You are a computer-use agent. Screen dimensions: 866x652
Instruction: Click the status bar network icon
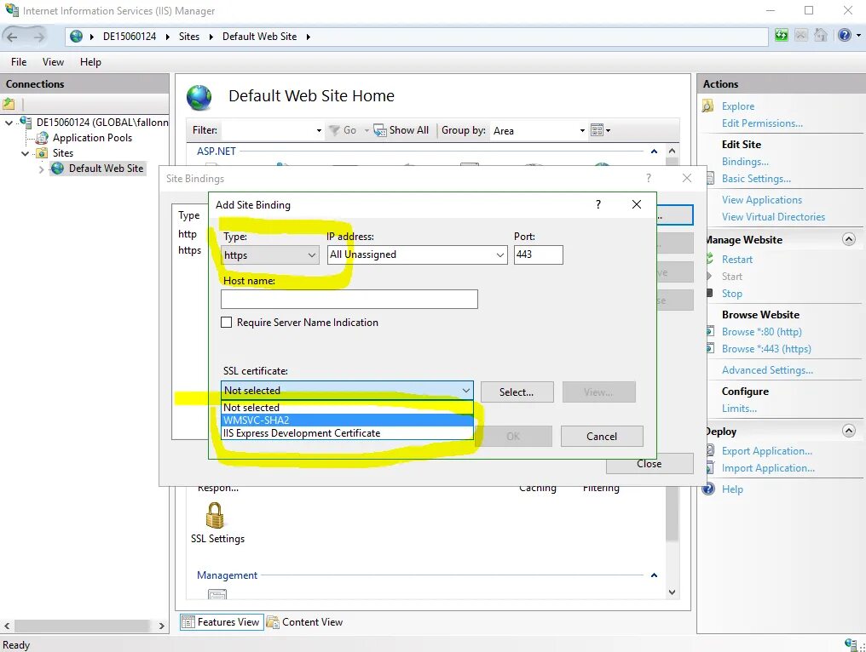tap(851, 643)
